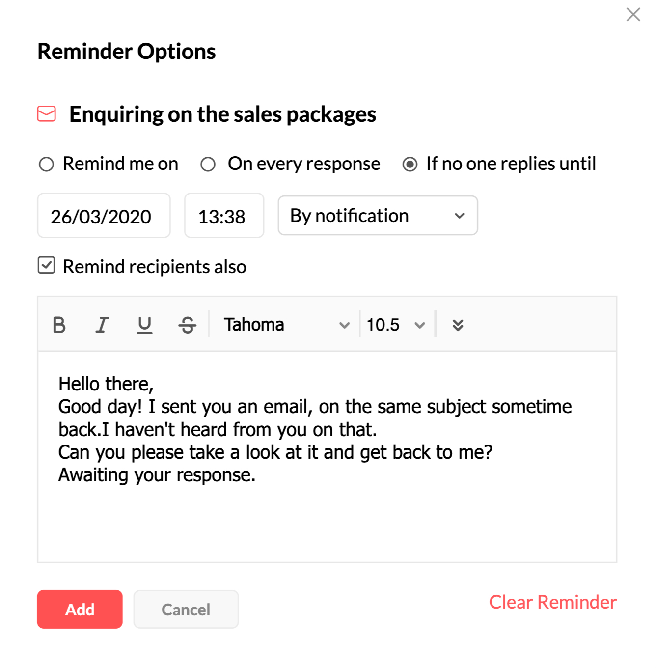656x668 pixels.
Task: Click the date field showing 26/03/2020
Action: (103, 216)
